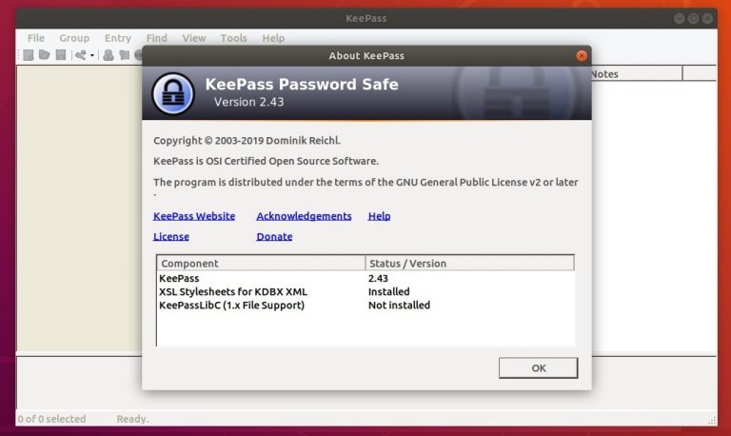Viewport: 731px width, 436px height.
Task: Click the Add Entry key icon
Action: 81,55
